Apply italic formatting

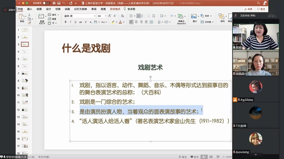[x=71, y=22]
